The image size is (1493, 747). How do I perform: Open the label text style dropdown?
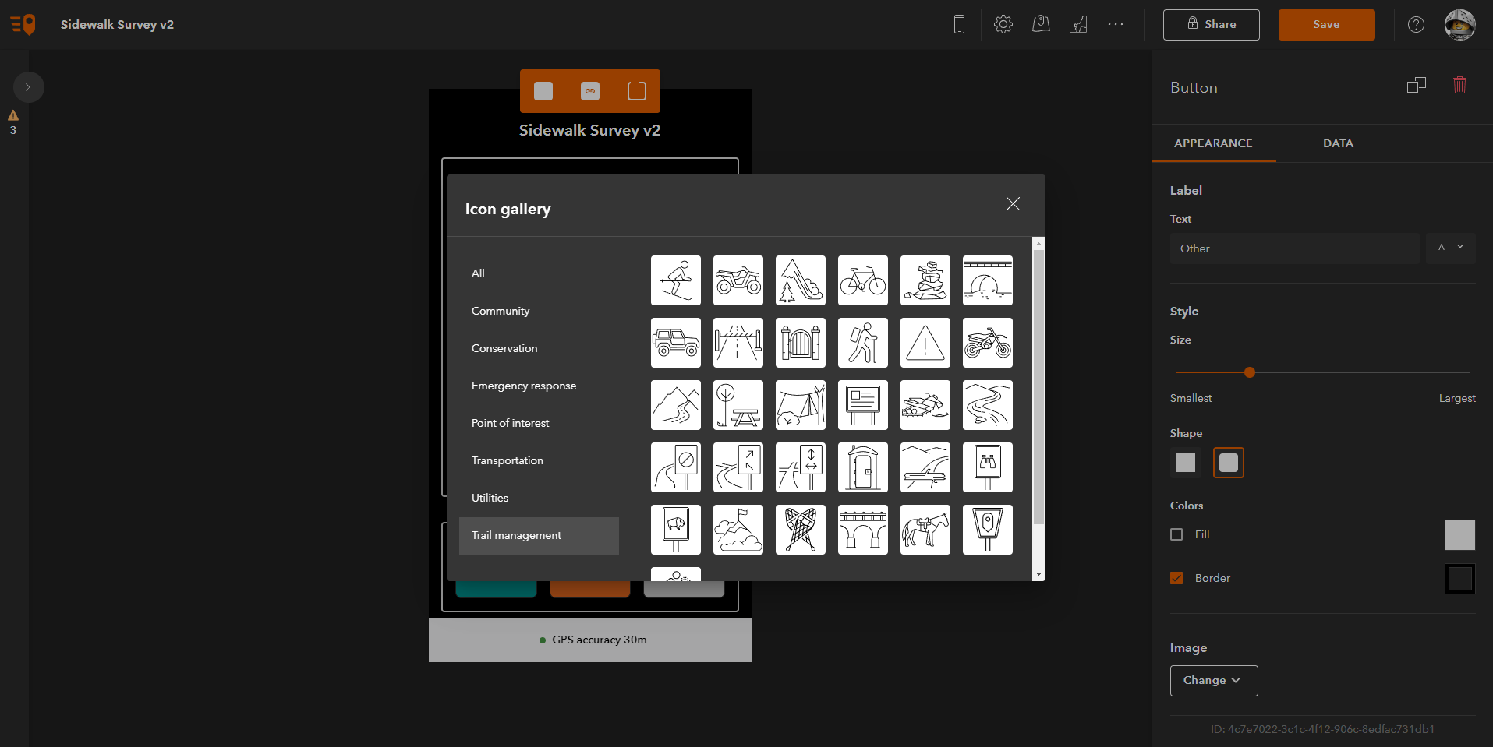[1450, 248]
